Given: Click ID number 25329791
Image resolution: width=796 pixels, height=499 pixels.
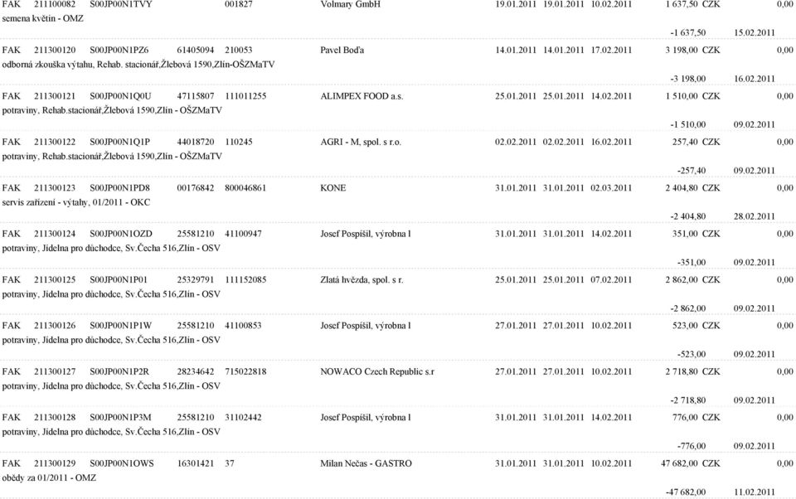Looking at the screenshot, I should pos(196,279).
